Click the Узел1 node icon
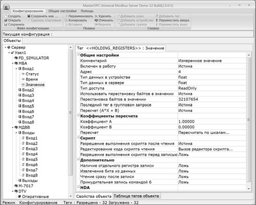 coord(12,53)
